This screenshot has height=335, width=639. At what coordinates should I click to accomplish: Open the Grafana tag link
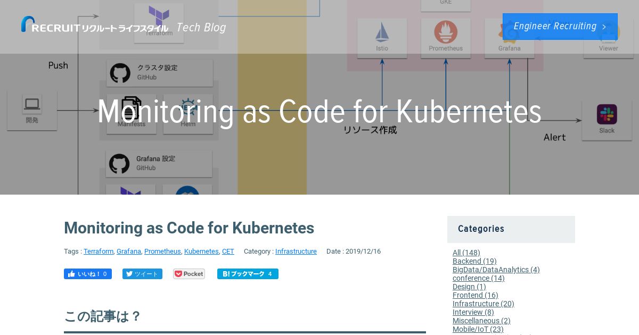(129, 252)
